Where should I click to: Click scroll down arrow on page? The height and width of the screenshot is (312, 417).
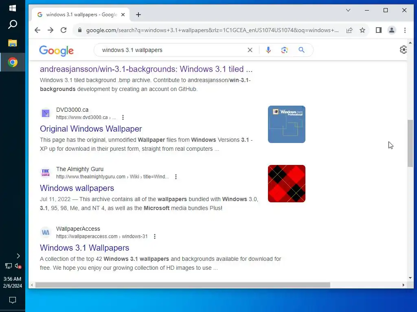tap(410, 278)
